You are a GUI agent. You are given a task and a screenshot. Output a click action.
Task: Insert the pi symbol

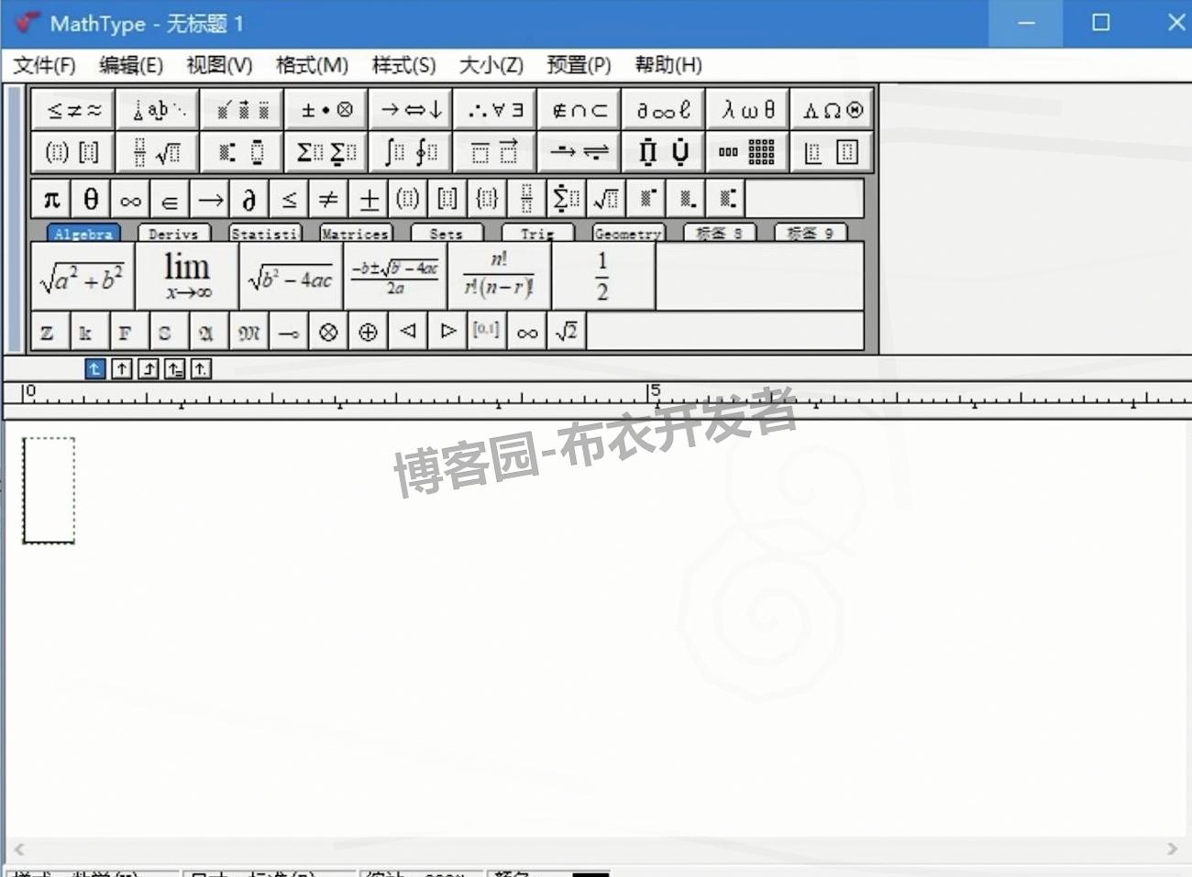(50, 198)
